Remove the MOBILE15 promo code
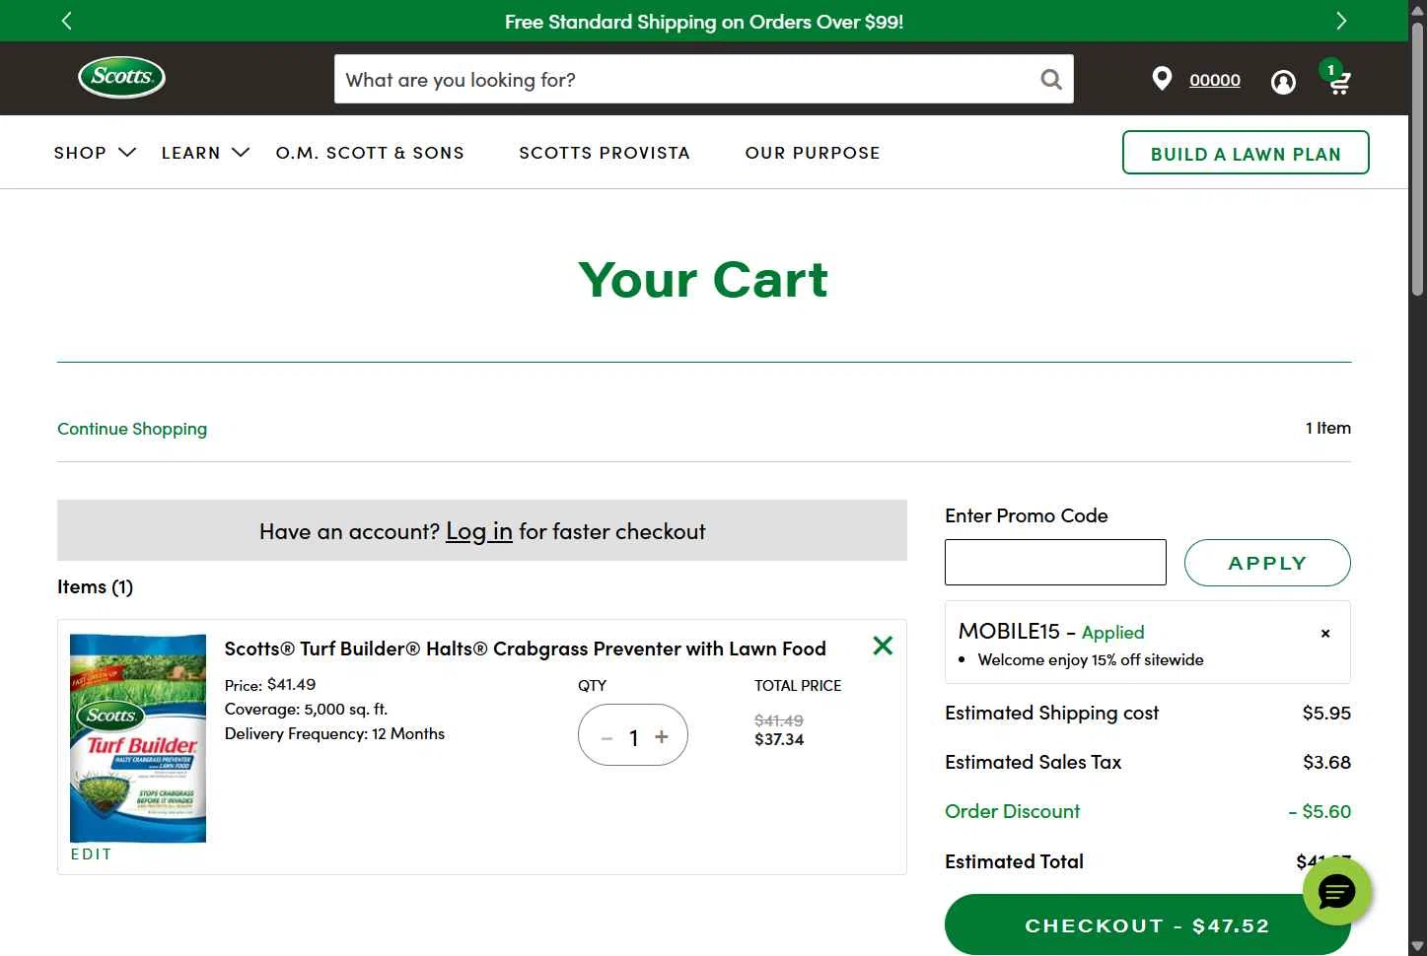 1325,633
